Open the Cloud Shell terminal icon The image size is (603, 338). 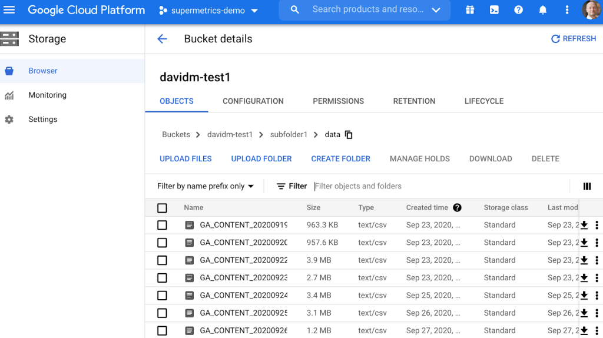(494, 10)
